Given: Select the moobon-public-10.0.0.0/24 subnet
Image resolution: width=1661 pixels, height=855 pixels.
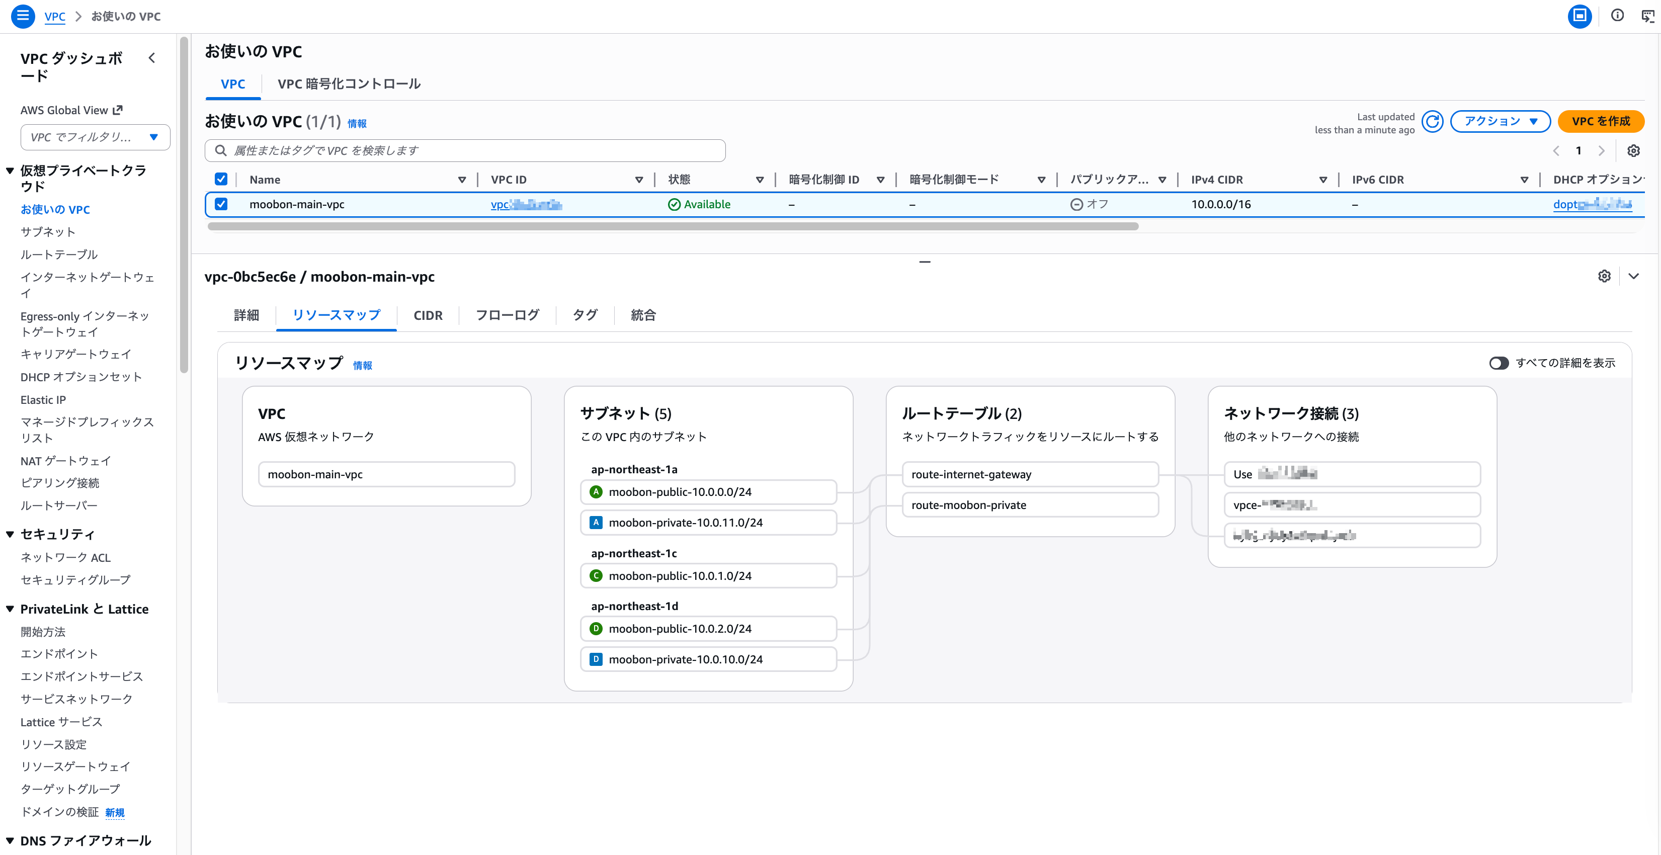Looking at the screenshot, I should 708,492.
